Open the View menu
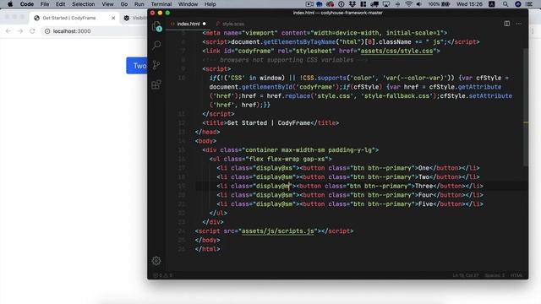Image resolution: width=541 pixels, height=304 pixels. (x=107, y=4)
